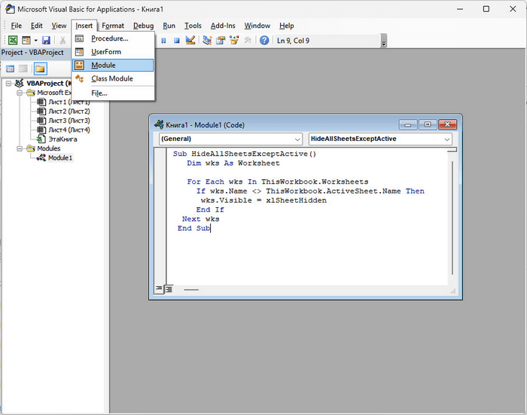Open the HideAllSheetsExceptActive procedure dropdown
Screen dimensions: 527x415
[x=379, y=139]
